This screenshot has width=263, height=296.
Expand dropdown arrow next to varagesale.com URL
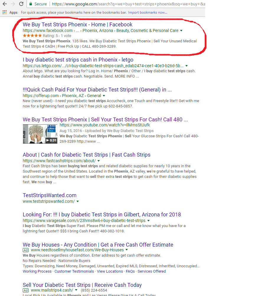pos(148,221)
